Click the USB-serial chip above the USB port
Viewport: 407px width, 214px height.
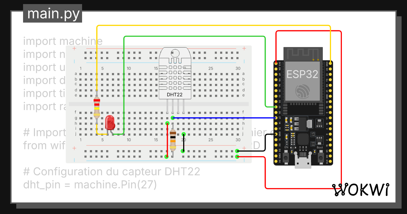coord(303,139)
